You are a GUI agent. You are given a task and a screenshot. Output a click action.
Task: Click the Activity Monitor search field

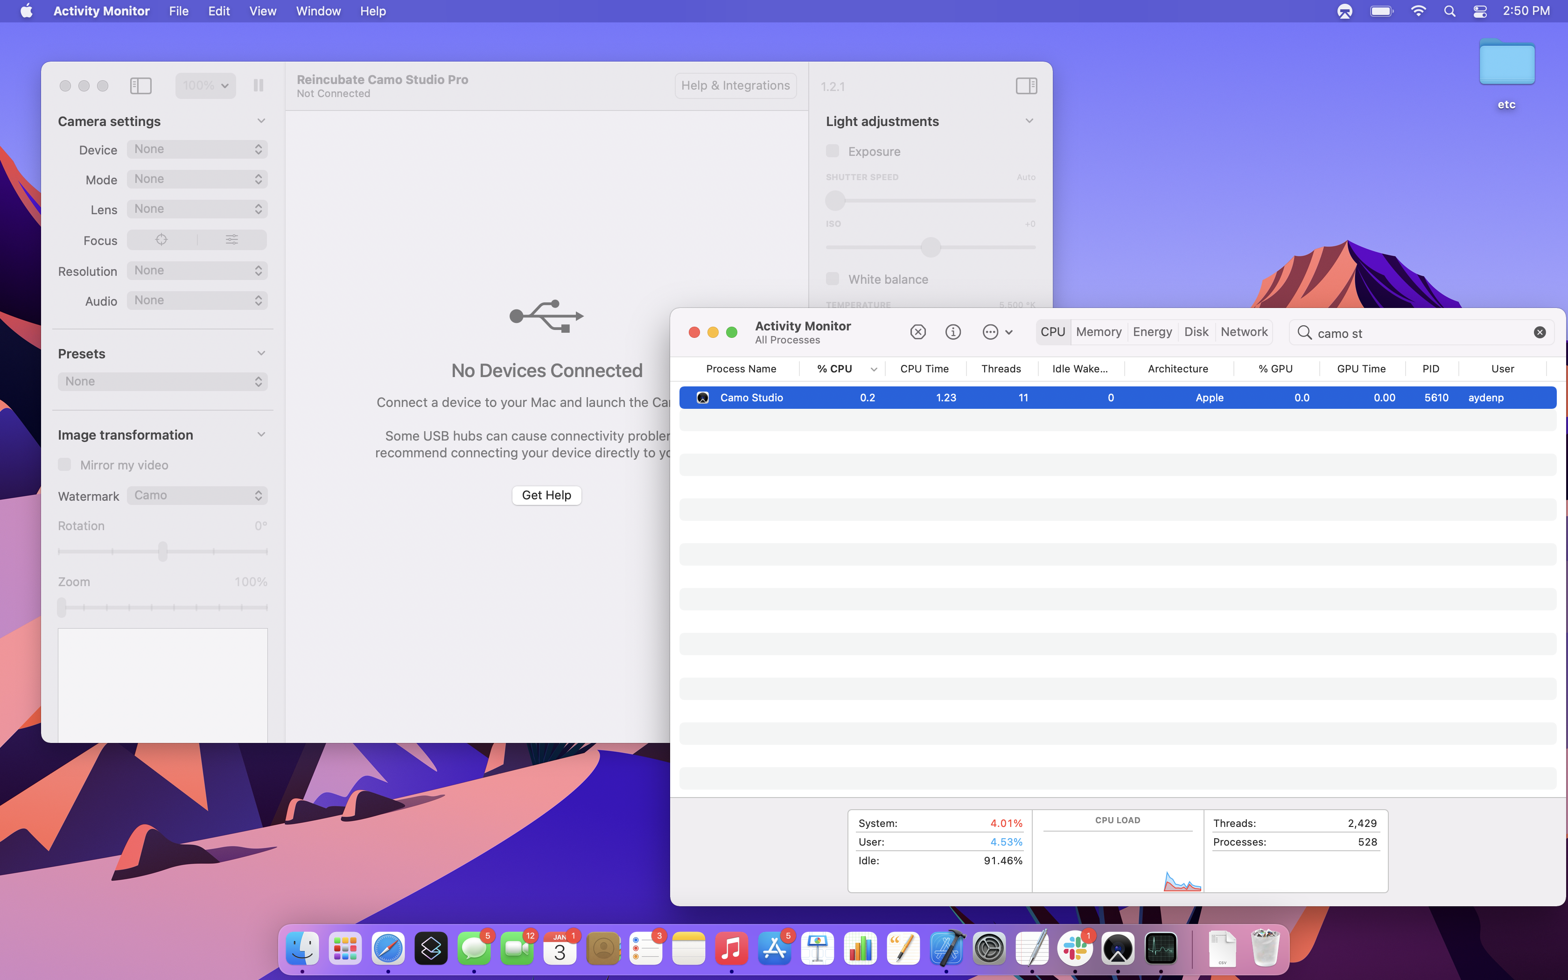(1422, 332)
